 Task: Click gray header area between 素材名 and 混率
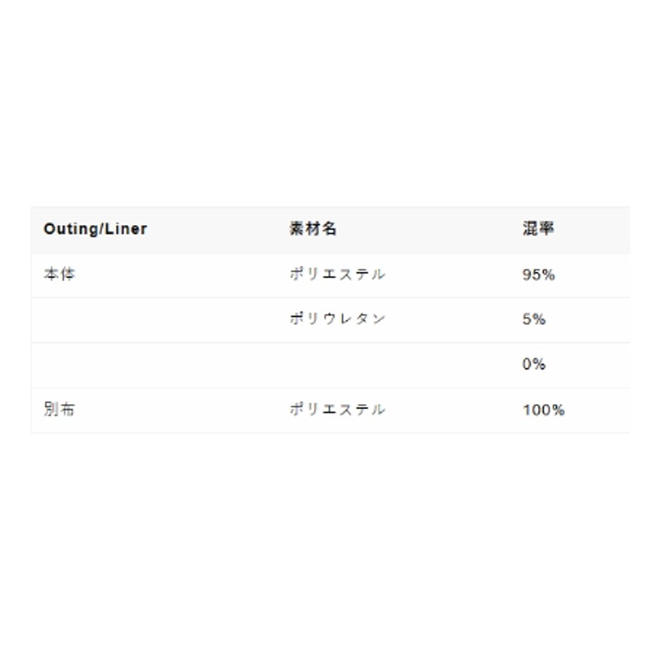click(428, 229)
